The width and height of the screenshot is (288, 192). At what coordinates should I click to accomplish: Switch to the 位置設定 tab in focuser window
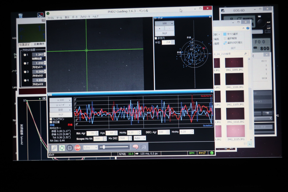[24, 44]
